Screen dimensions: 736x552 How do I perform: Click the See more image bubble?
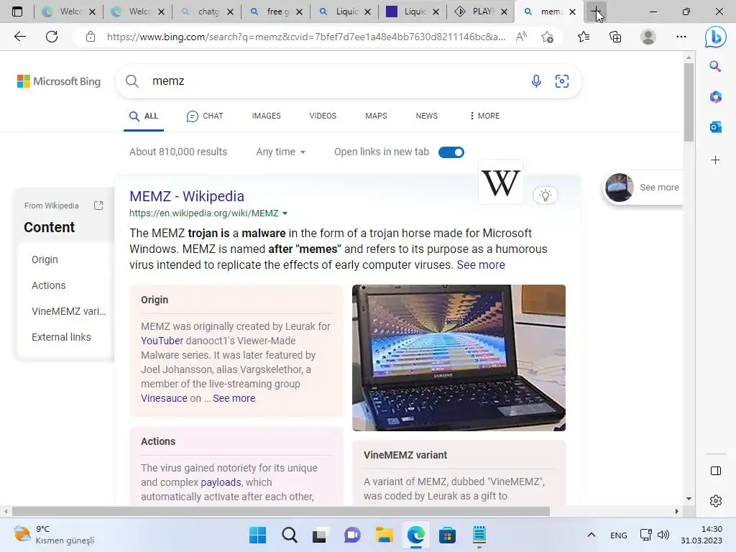click(x=643, y=188)
